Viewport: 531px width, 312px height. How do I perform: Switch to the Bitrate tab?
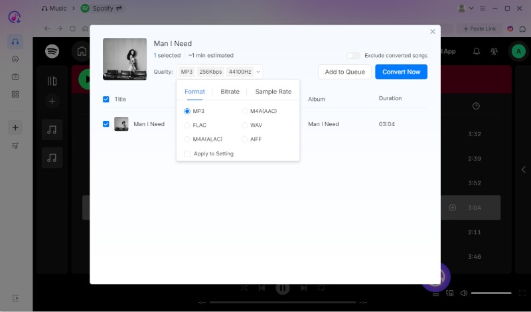(x=230, y=92)
